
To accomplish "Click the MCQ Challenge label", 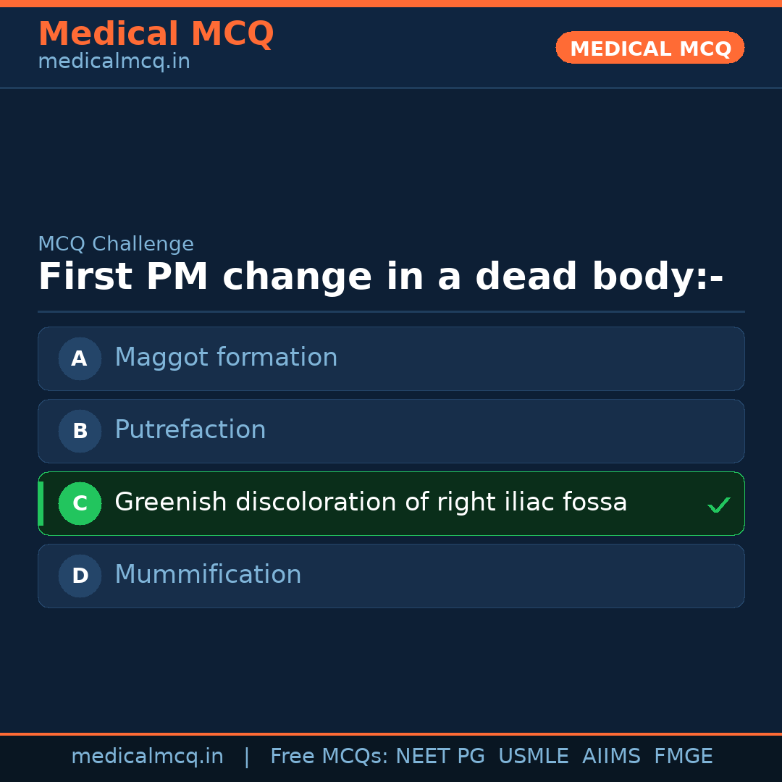I will click(x=116, y=245).
